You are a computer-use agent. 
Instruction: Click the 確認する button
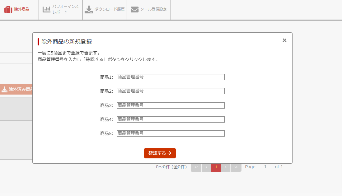click(x=160, y=153)
